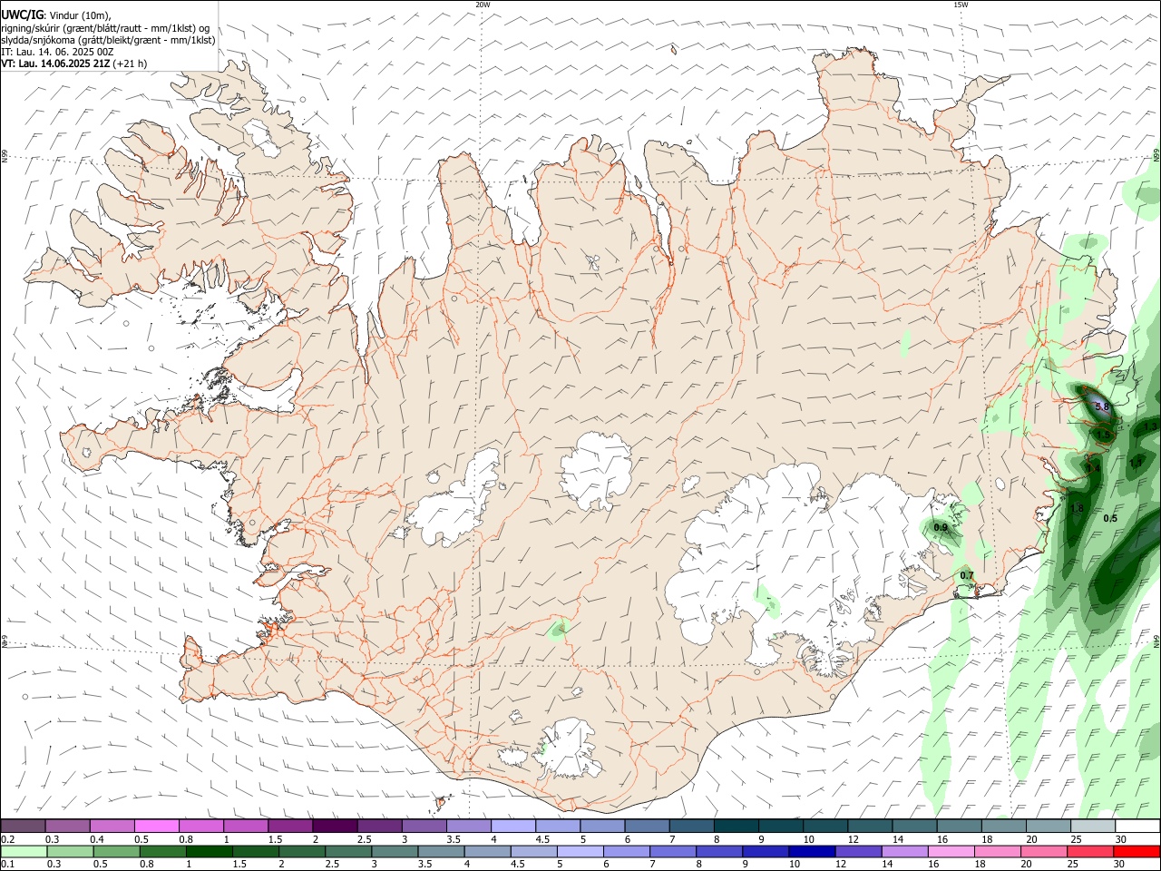The width and height of the screenshot is (1161, 871).
Task: Click the 1.1 precipitation label offshore
Action: click(1136, 463)
